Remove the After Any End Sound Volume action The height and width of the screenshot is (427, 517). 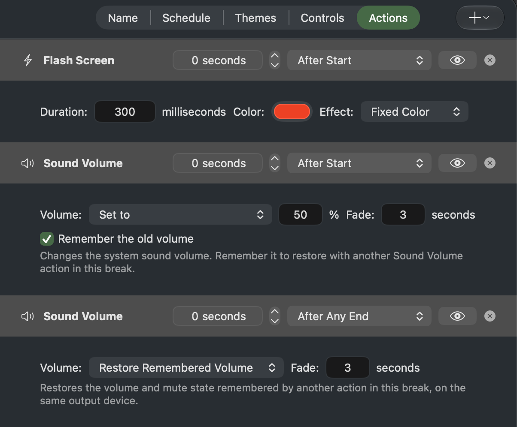click(490, 316)
